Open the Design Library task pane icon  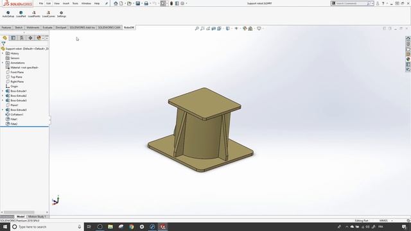408,44
